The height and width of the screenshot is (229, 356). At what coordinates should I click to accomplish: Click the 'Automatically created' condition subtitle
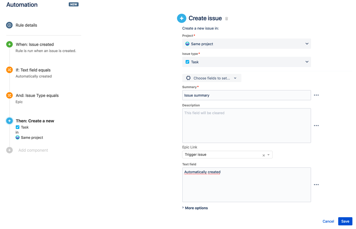pyautogui.click(x=34, y=76)
